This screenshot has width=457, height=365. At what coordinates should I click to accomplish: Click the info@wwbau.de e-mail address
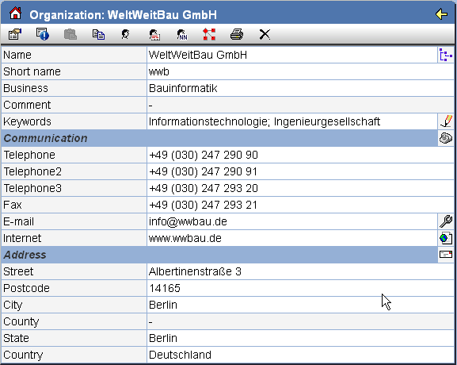(x=188, y=221)
